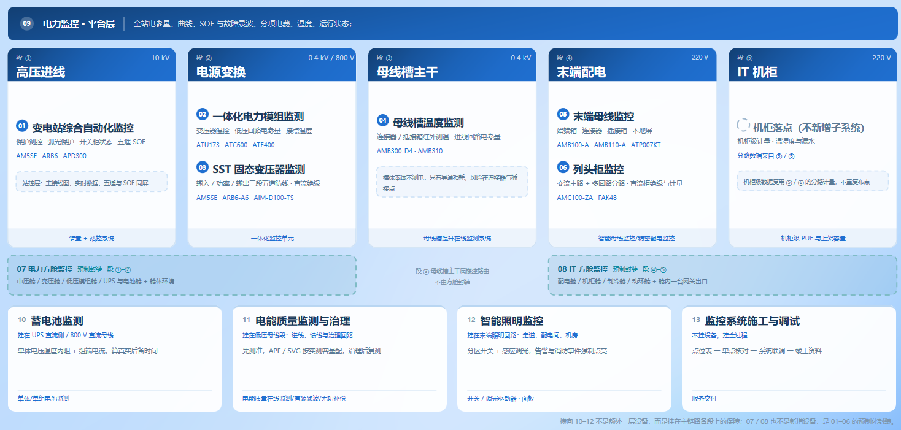The width and height of the screenshot is (901, 430).
Task: Click the 03 badge beside SST 固态变压器监测
Action: coord(203,167)
